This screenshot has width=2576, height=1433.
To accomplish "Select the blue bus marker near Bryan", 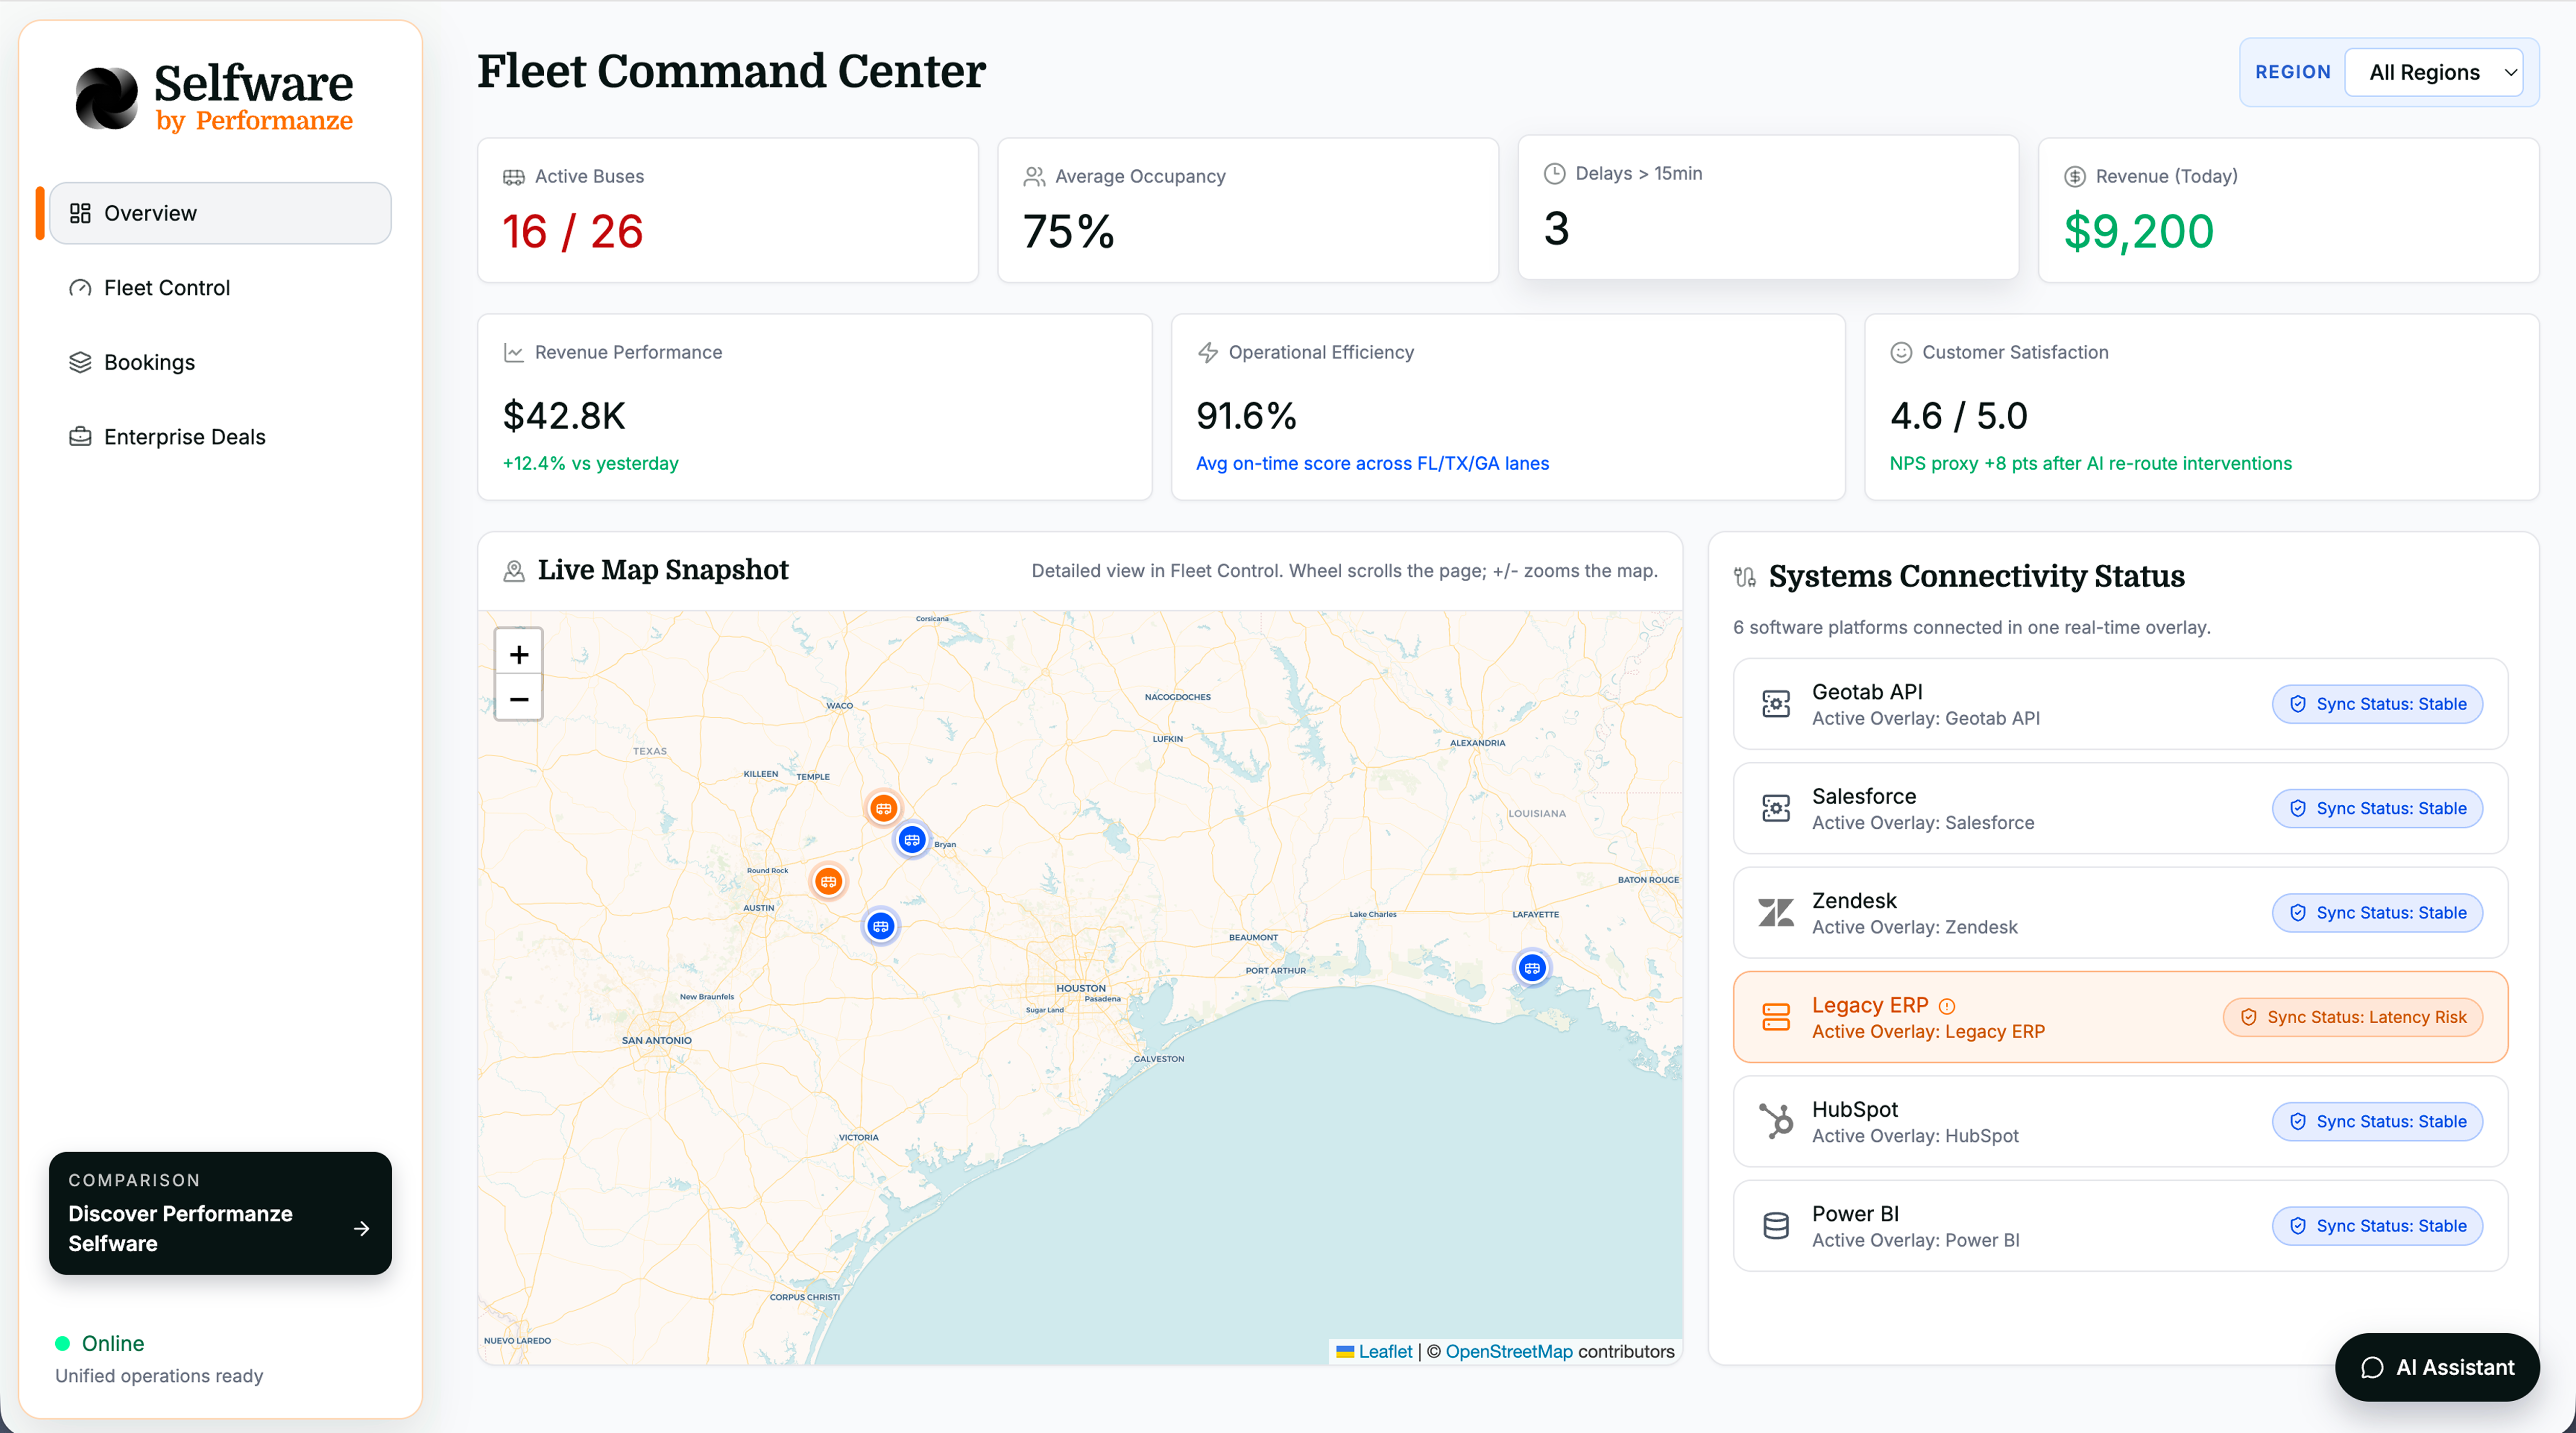I will (911, 840).
